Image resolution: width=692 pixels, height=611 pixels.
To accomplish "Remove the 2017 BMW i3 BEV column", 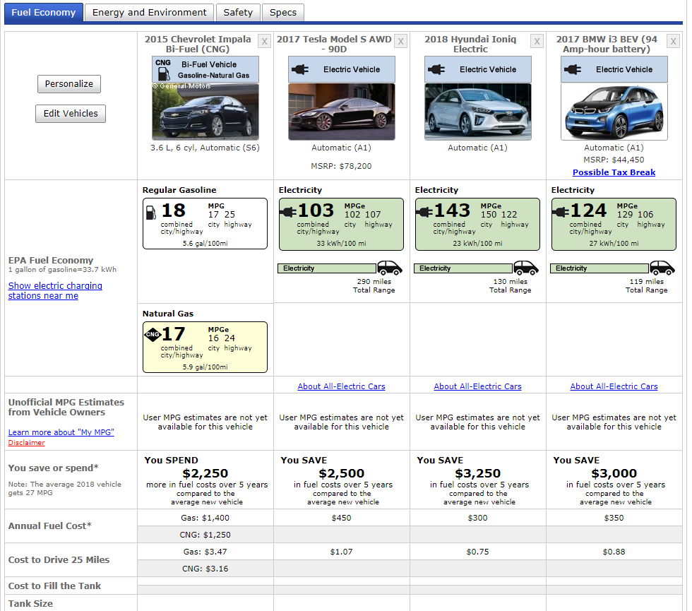I will tap(674, 42).
